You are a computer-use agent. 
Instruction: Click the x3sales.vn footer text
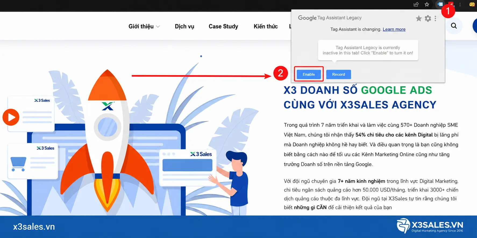[x=34, y=227]
